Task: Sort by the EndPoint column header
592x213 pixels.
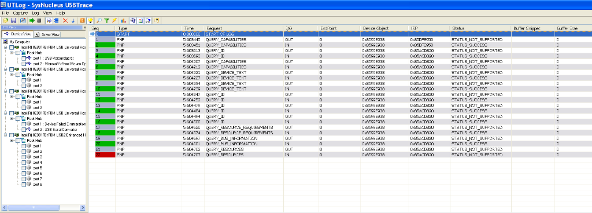Action: point(339,28)
